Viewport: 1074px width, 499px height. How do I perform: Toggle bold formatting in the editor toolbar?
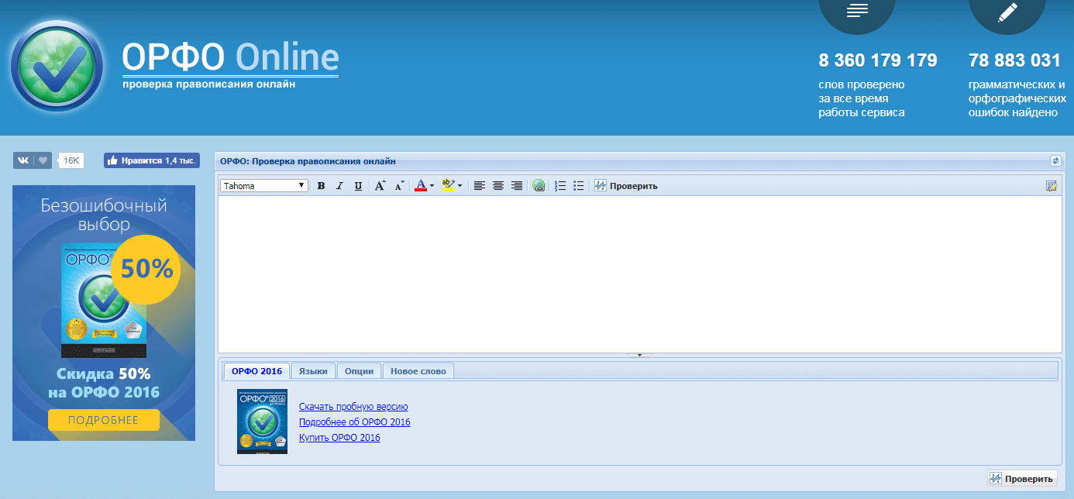pyautogui.click(x=321, y=186)
